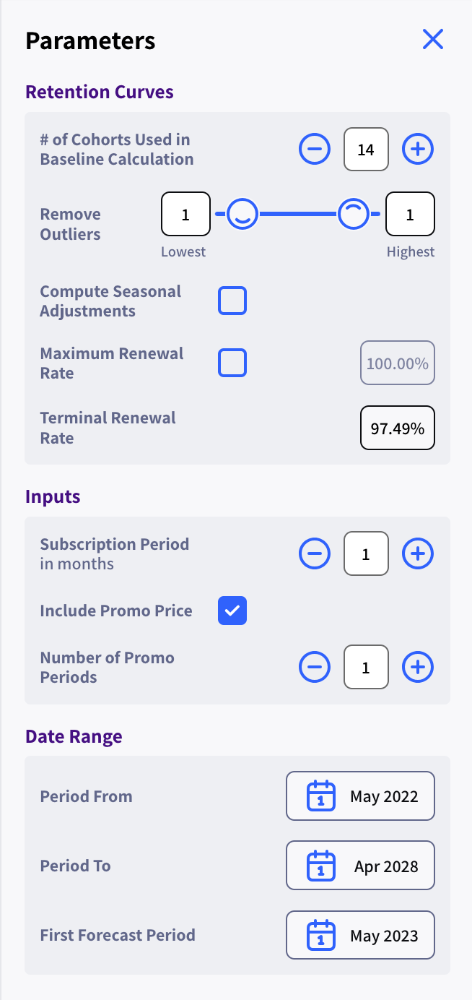Enable Maximum Renewal Rate checkbox
Image resolution: width=472 pixels, height=1000 pixels.
pyautogui.click(x=232, y=363)
